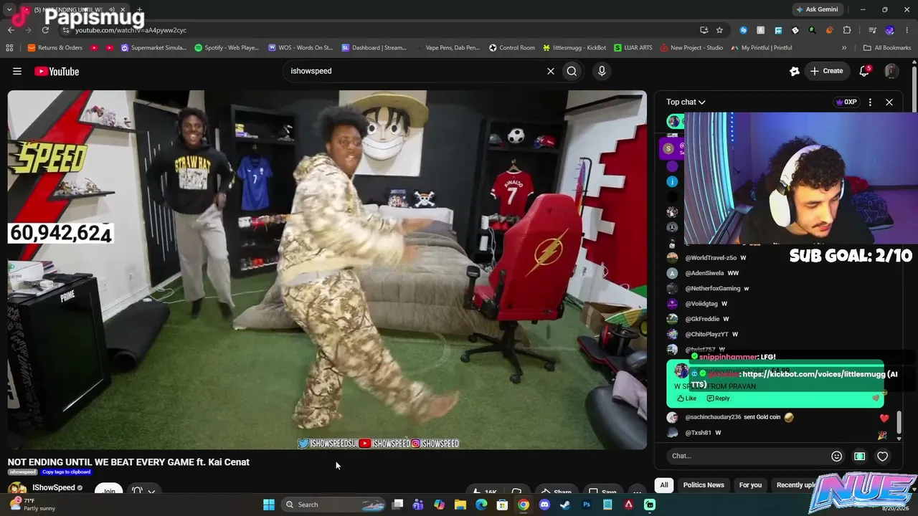Open Chrome apps grid in bookmarks bar
Image resolution: width=918 pixels, height=516 pixels.
[9, 48]
